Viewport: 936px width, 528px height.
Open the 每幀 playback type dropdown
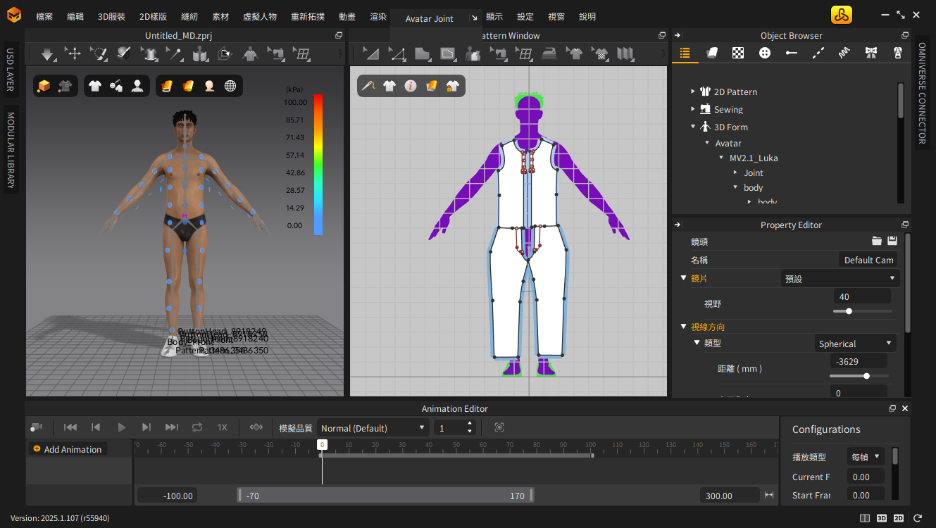point(866,456)
